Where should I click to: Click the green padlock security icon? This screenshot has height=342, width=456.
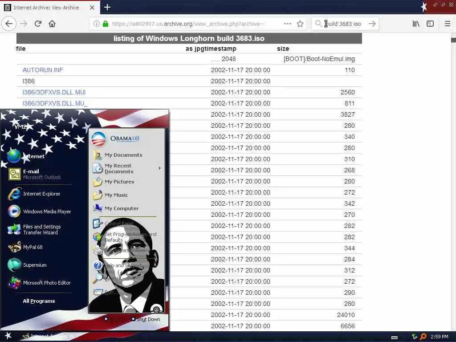click(105, 24)
